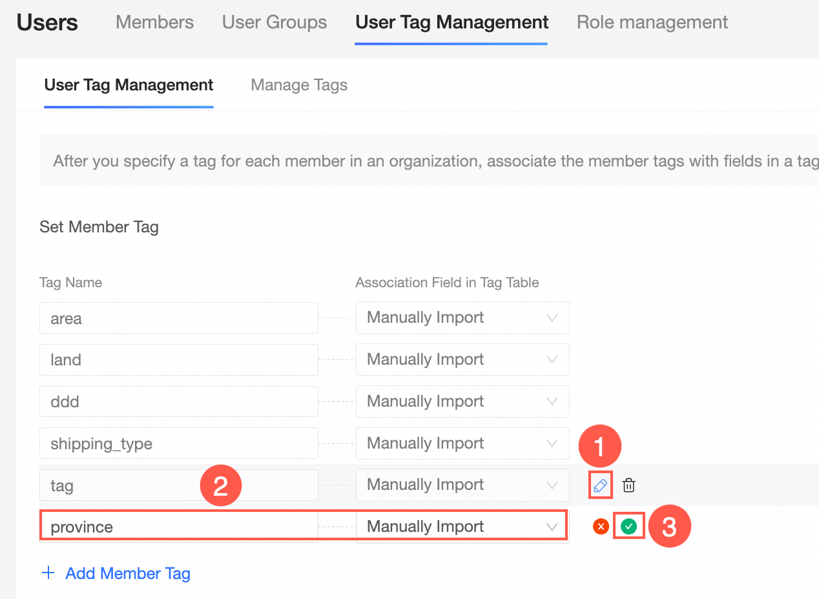Open ddd row Manually Import dropdown
The height and width of the screenshot is (599, 819).
(x=462, y=401)
